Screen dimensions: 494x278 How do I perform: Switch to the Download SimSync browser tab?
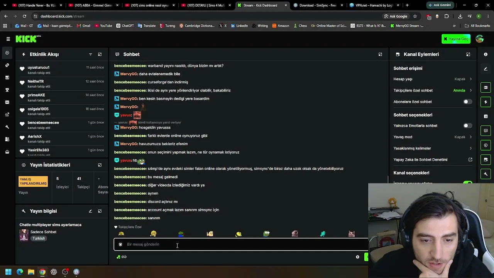(x=318, y=5)
